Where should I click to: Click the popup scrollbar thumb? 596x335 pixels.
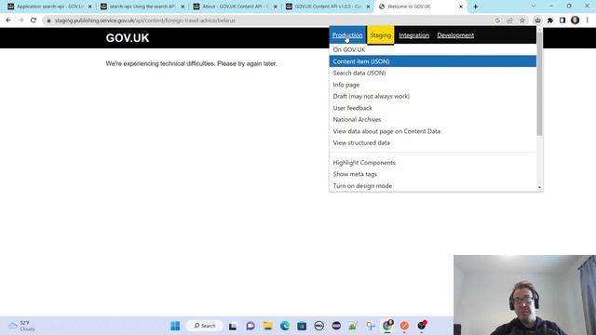point(539,84)
